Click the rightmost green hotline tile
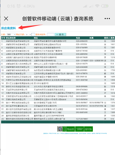Viewport: 115px width, 155px height. tap(88, 129)
